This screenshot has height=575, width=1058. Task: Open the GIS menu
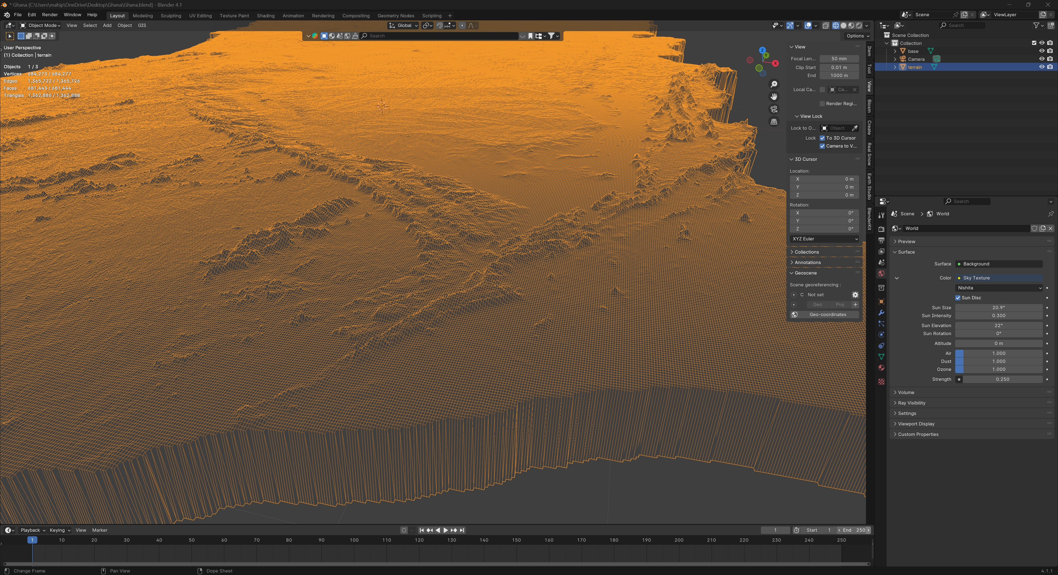(142, 25)
